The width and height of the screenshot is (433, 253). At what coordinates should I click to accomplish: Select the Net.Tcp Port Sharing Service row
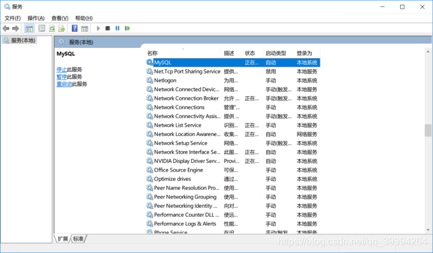pos(233,72)
